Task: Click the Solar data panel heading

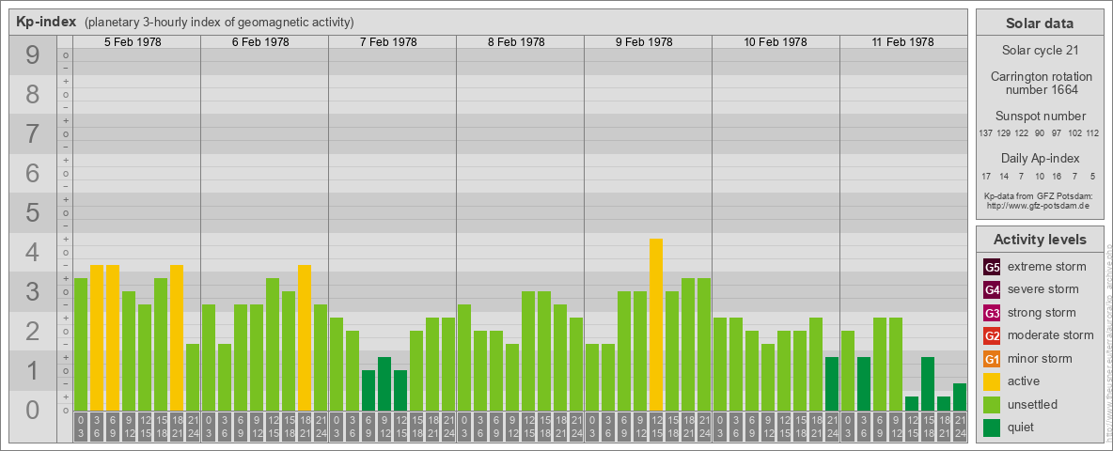Action: click(1040, 23)
